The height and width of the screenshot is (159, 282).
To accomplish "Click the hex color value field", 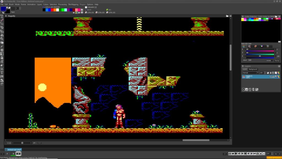I will point(269,60).
